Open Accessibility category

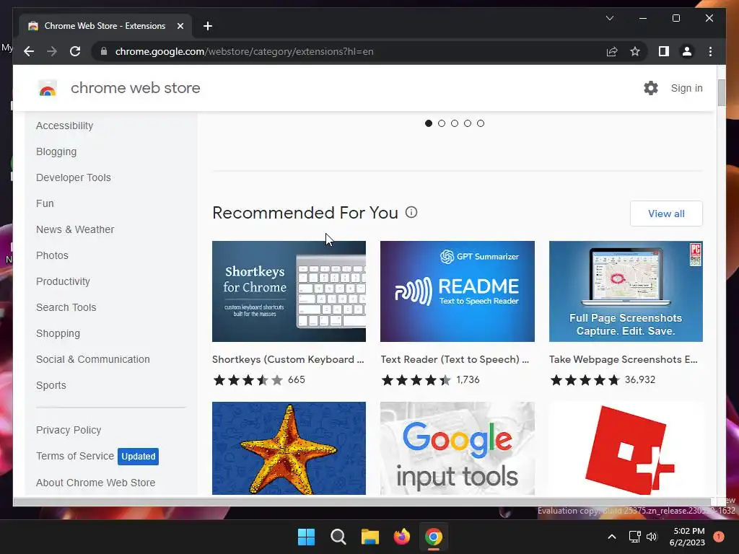[x=64, y=126]
